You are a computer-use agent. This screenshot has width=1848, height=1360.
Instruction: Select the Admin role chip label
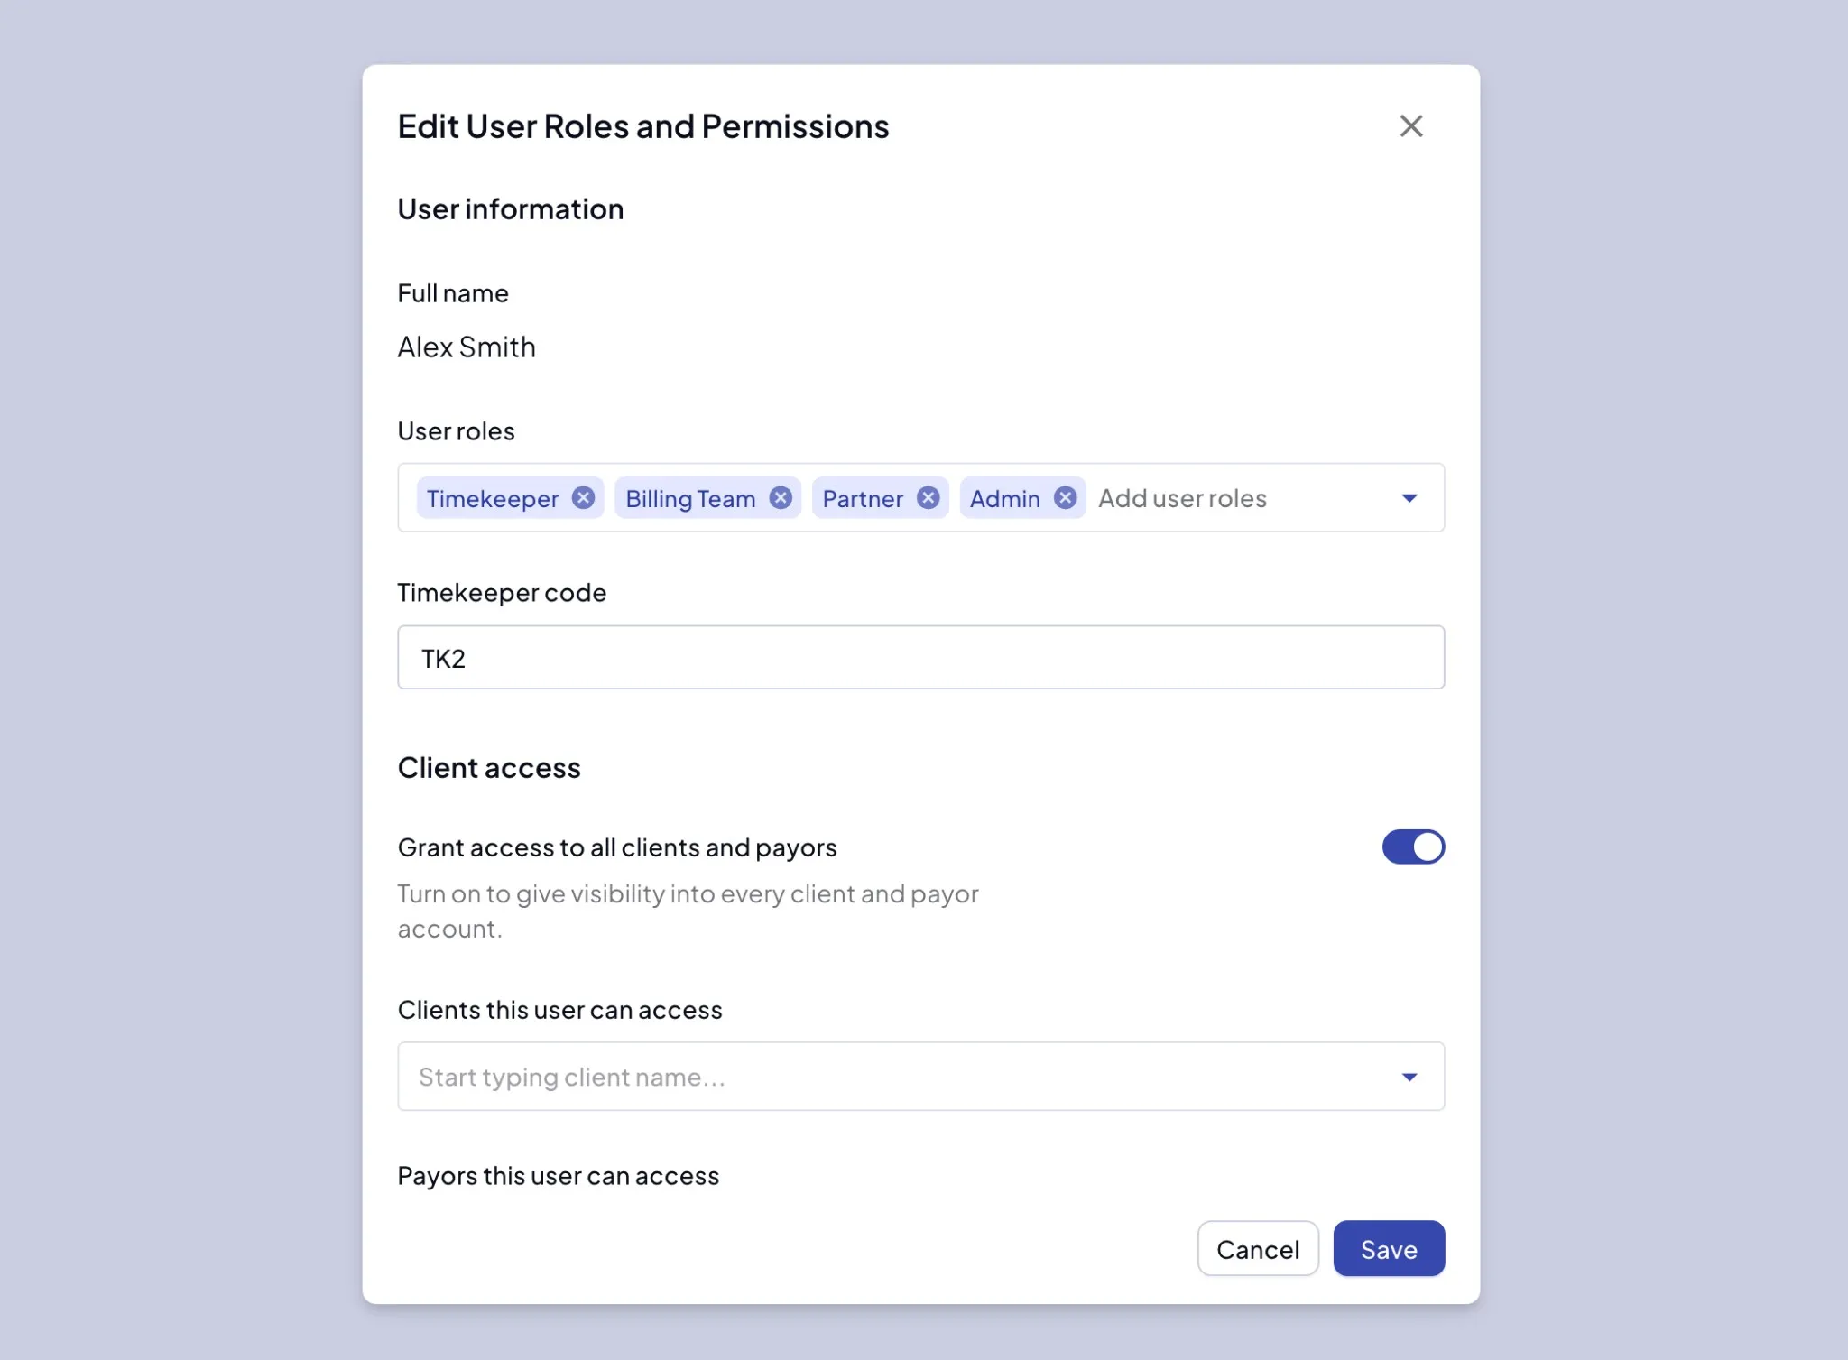click(x=1004, y=499)
